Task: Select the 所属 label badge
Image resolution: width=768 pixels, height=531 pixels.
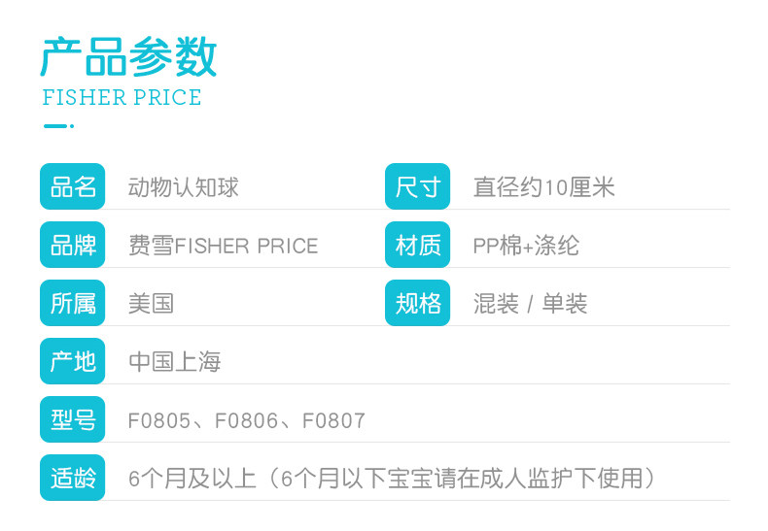Action: [73, 304]
